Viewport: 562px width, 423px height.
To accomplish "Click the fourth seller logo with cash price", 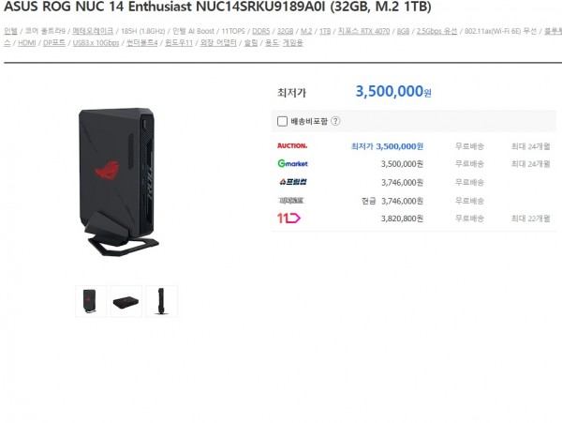I will pyautogui.click(x=291, y=201).
